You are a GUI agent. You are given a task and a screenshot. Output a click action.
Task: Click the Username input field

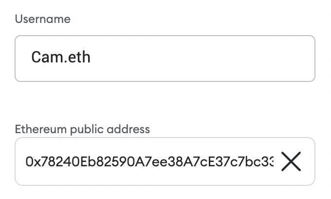(x=165, y=59)
